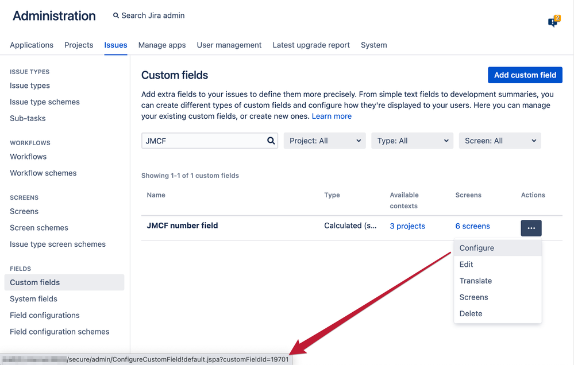Expand the Project: All dropdown

tap(325, 141)
